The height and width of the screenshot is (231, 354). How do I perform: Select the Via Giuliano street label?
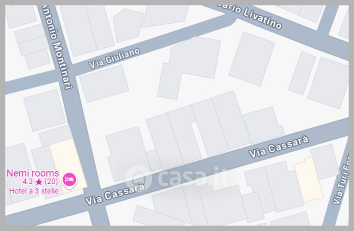coord(114,58)
